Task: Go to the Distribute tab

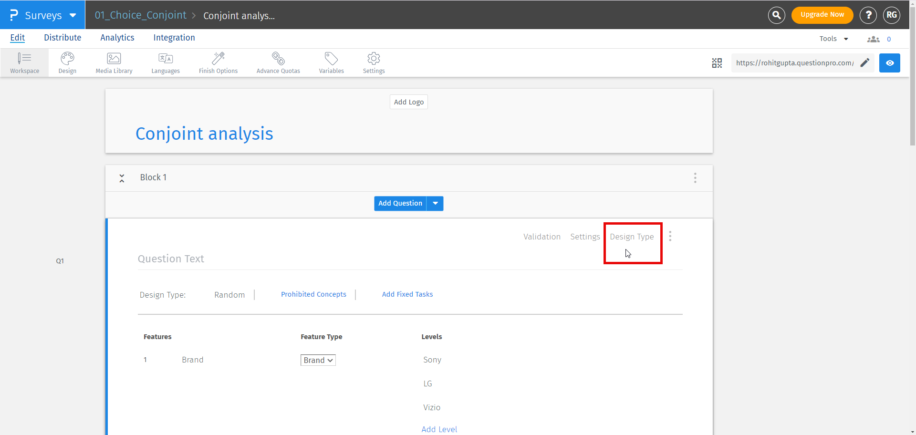Action: point(62,38)
